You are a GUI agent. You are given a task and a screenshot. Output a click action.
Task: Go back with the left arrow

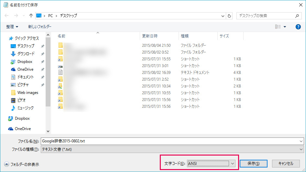click(6, 15)
